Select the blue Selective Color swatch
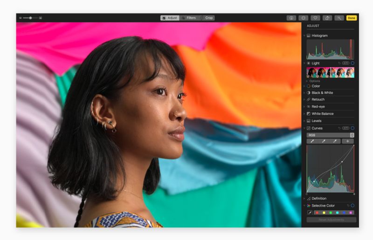 pyautogui.click(x=344, y=213)
